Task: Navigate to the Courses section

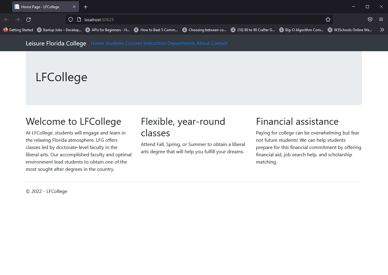Action: [134, 43]
